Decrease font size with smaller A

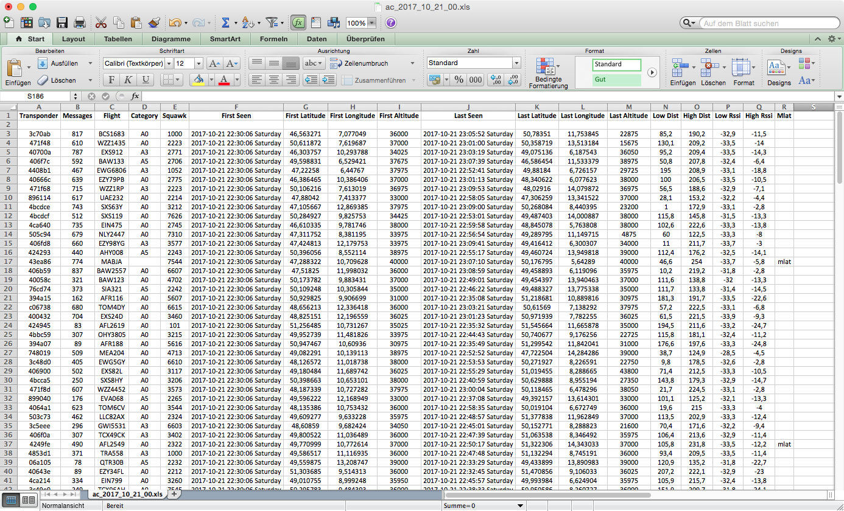231,63
